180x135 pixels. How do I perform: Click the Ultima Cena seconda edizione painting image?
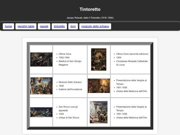(x=99, y=59)
